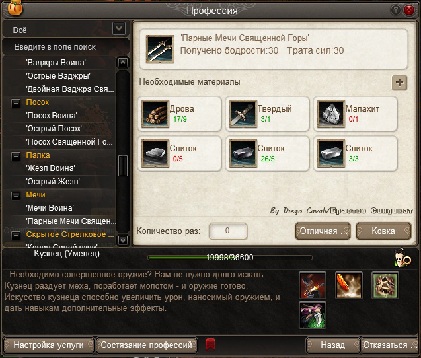
Task: Click the Малахит stone material icon
Action: click(331, 114)
